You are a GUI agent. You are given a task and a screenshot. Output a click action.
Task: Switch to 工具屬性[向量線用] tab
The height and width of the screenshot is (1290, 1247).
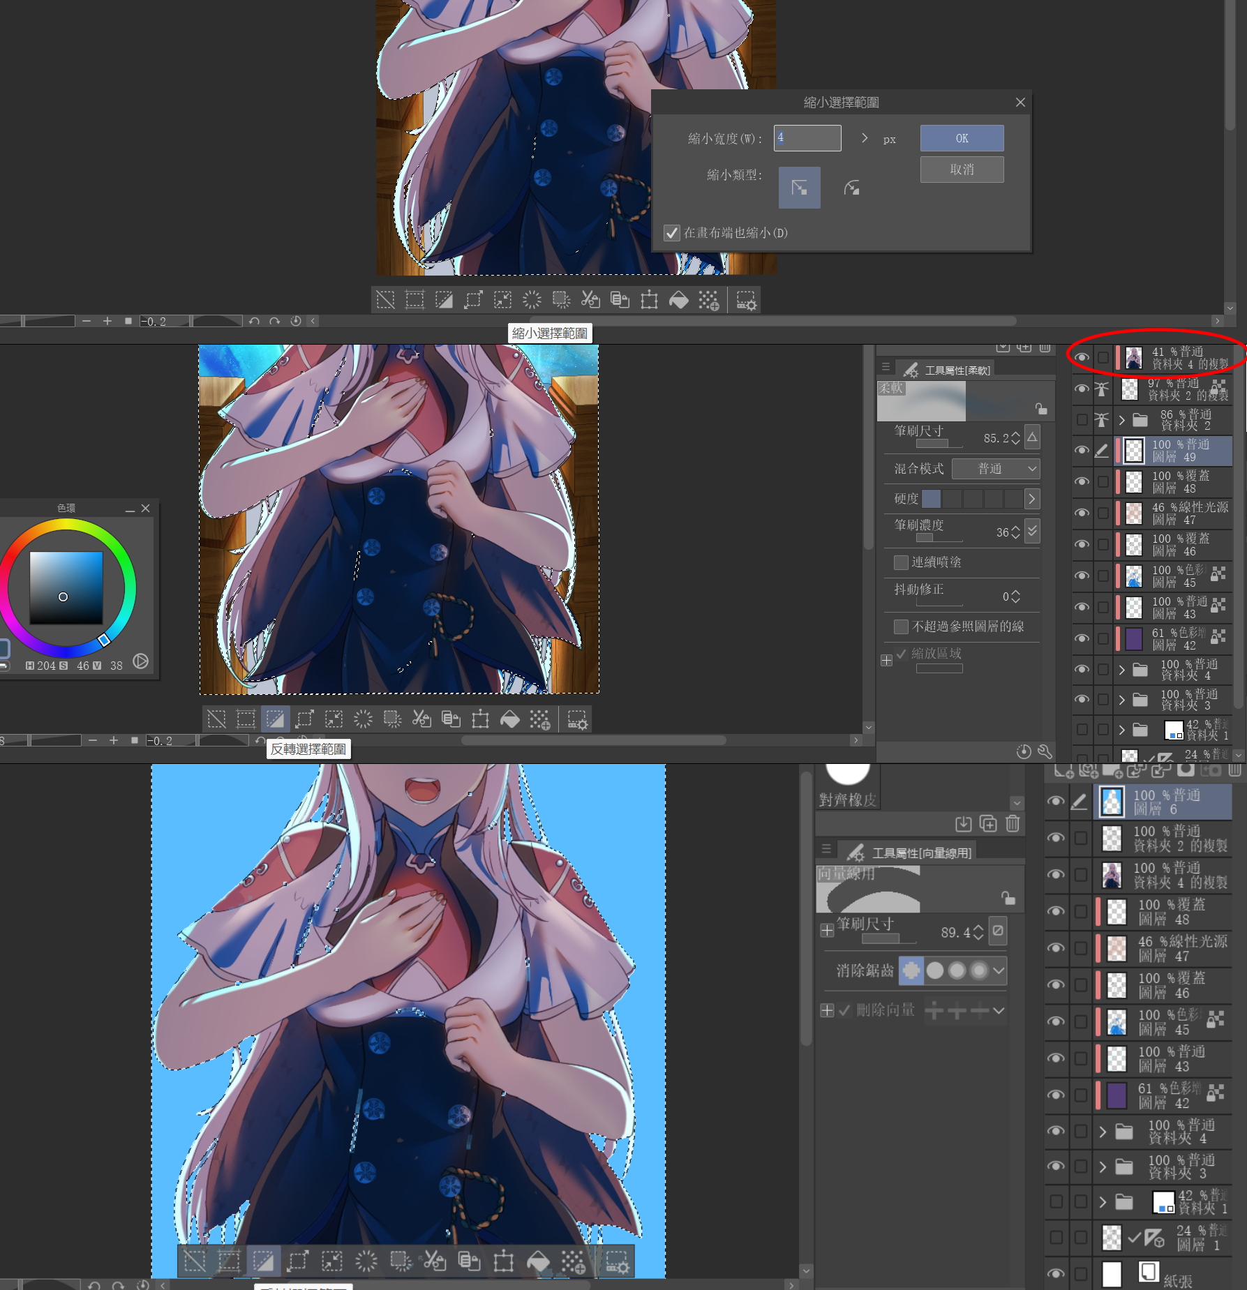coord(910,853)
